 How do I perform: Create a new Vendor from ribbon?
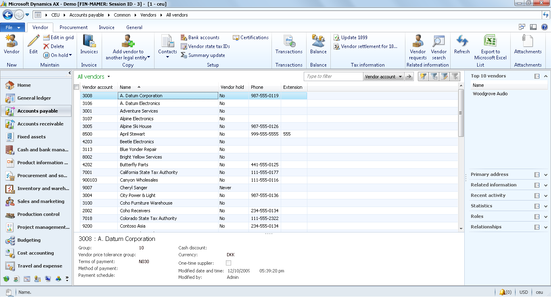(x=11, y=44)
